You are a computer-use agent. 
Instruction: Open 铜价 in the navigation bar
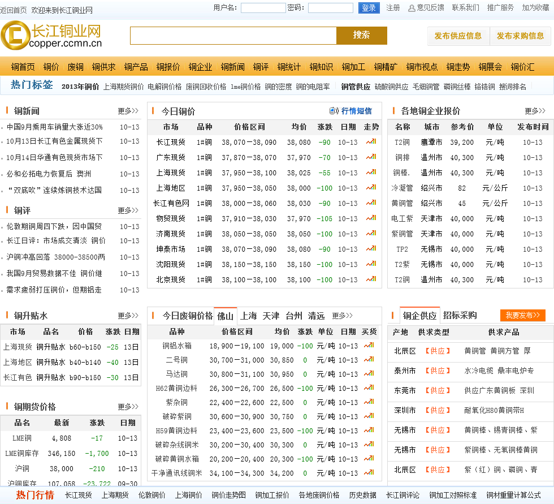51,67
